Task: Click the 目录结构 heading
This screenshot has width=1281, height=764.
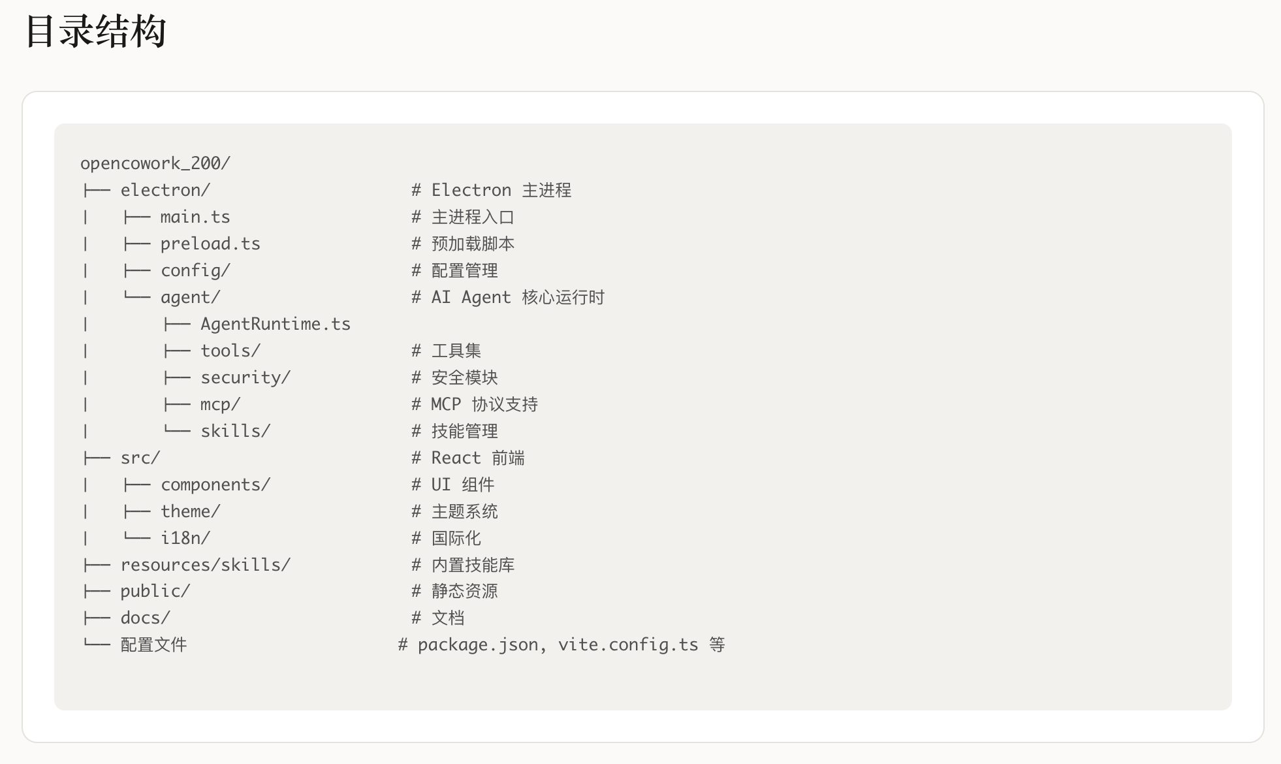Action: (95, 31)
